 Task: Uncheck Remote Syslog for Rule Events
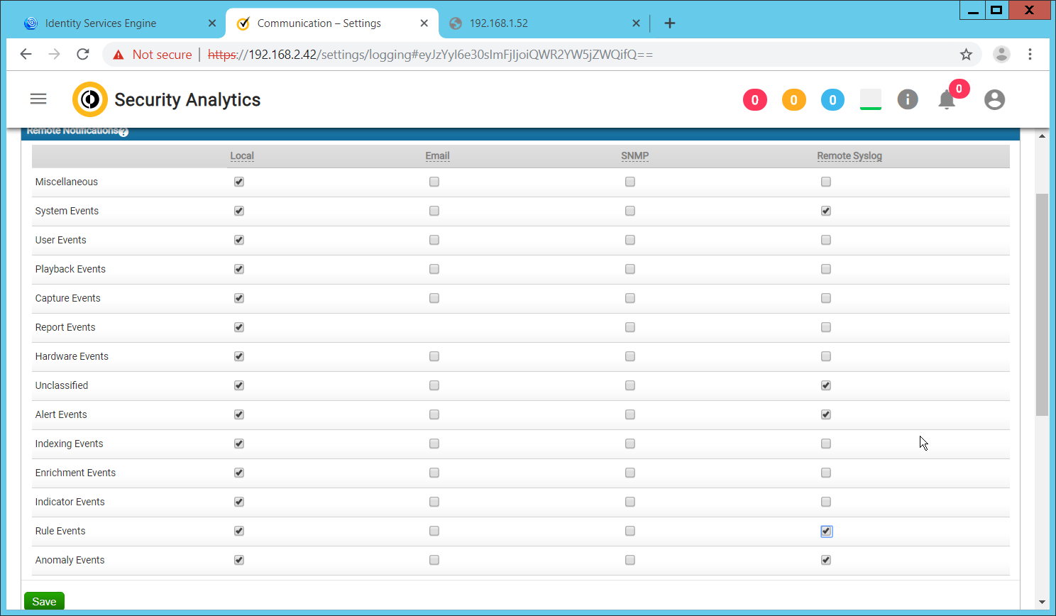(x=826, y=531)
